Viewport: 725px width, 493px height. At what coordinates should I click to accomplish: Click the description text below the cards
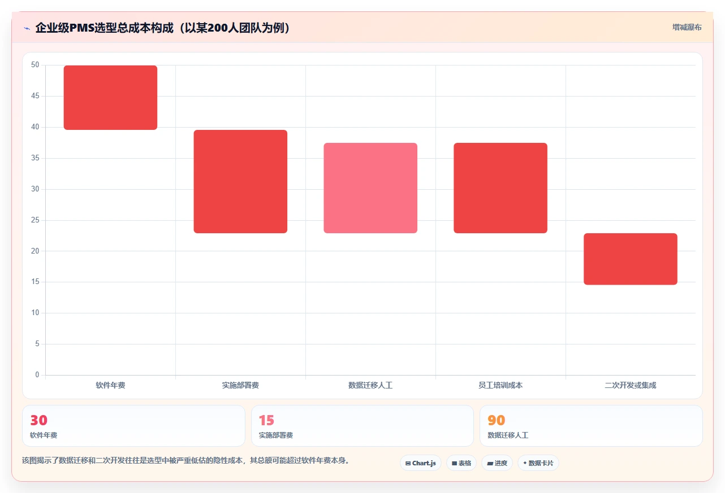(x=185, y=460)
